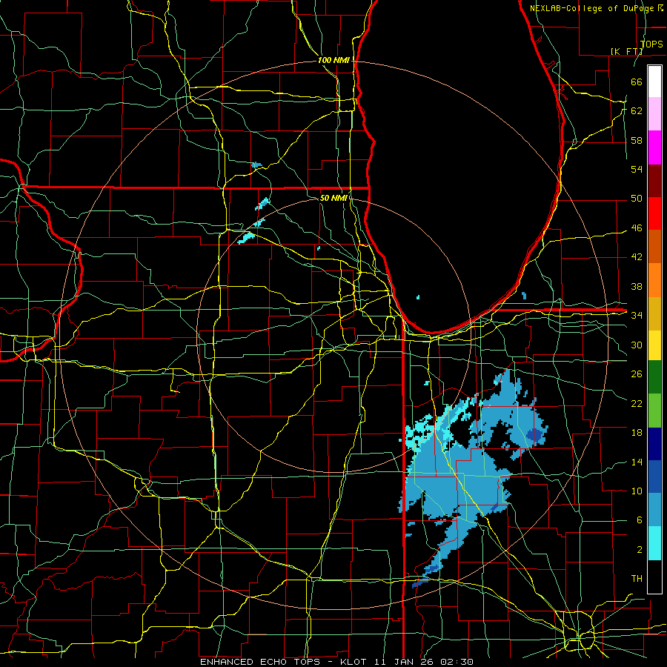This screenshot has width=667, height=667.
Task: Click the legend value "2"
Action: point(640,550)
